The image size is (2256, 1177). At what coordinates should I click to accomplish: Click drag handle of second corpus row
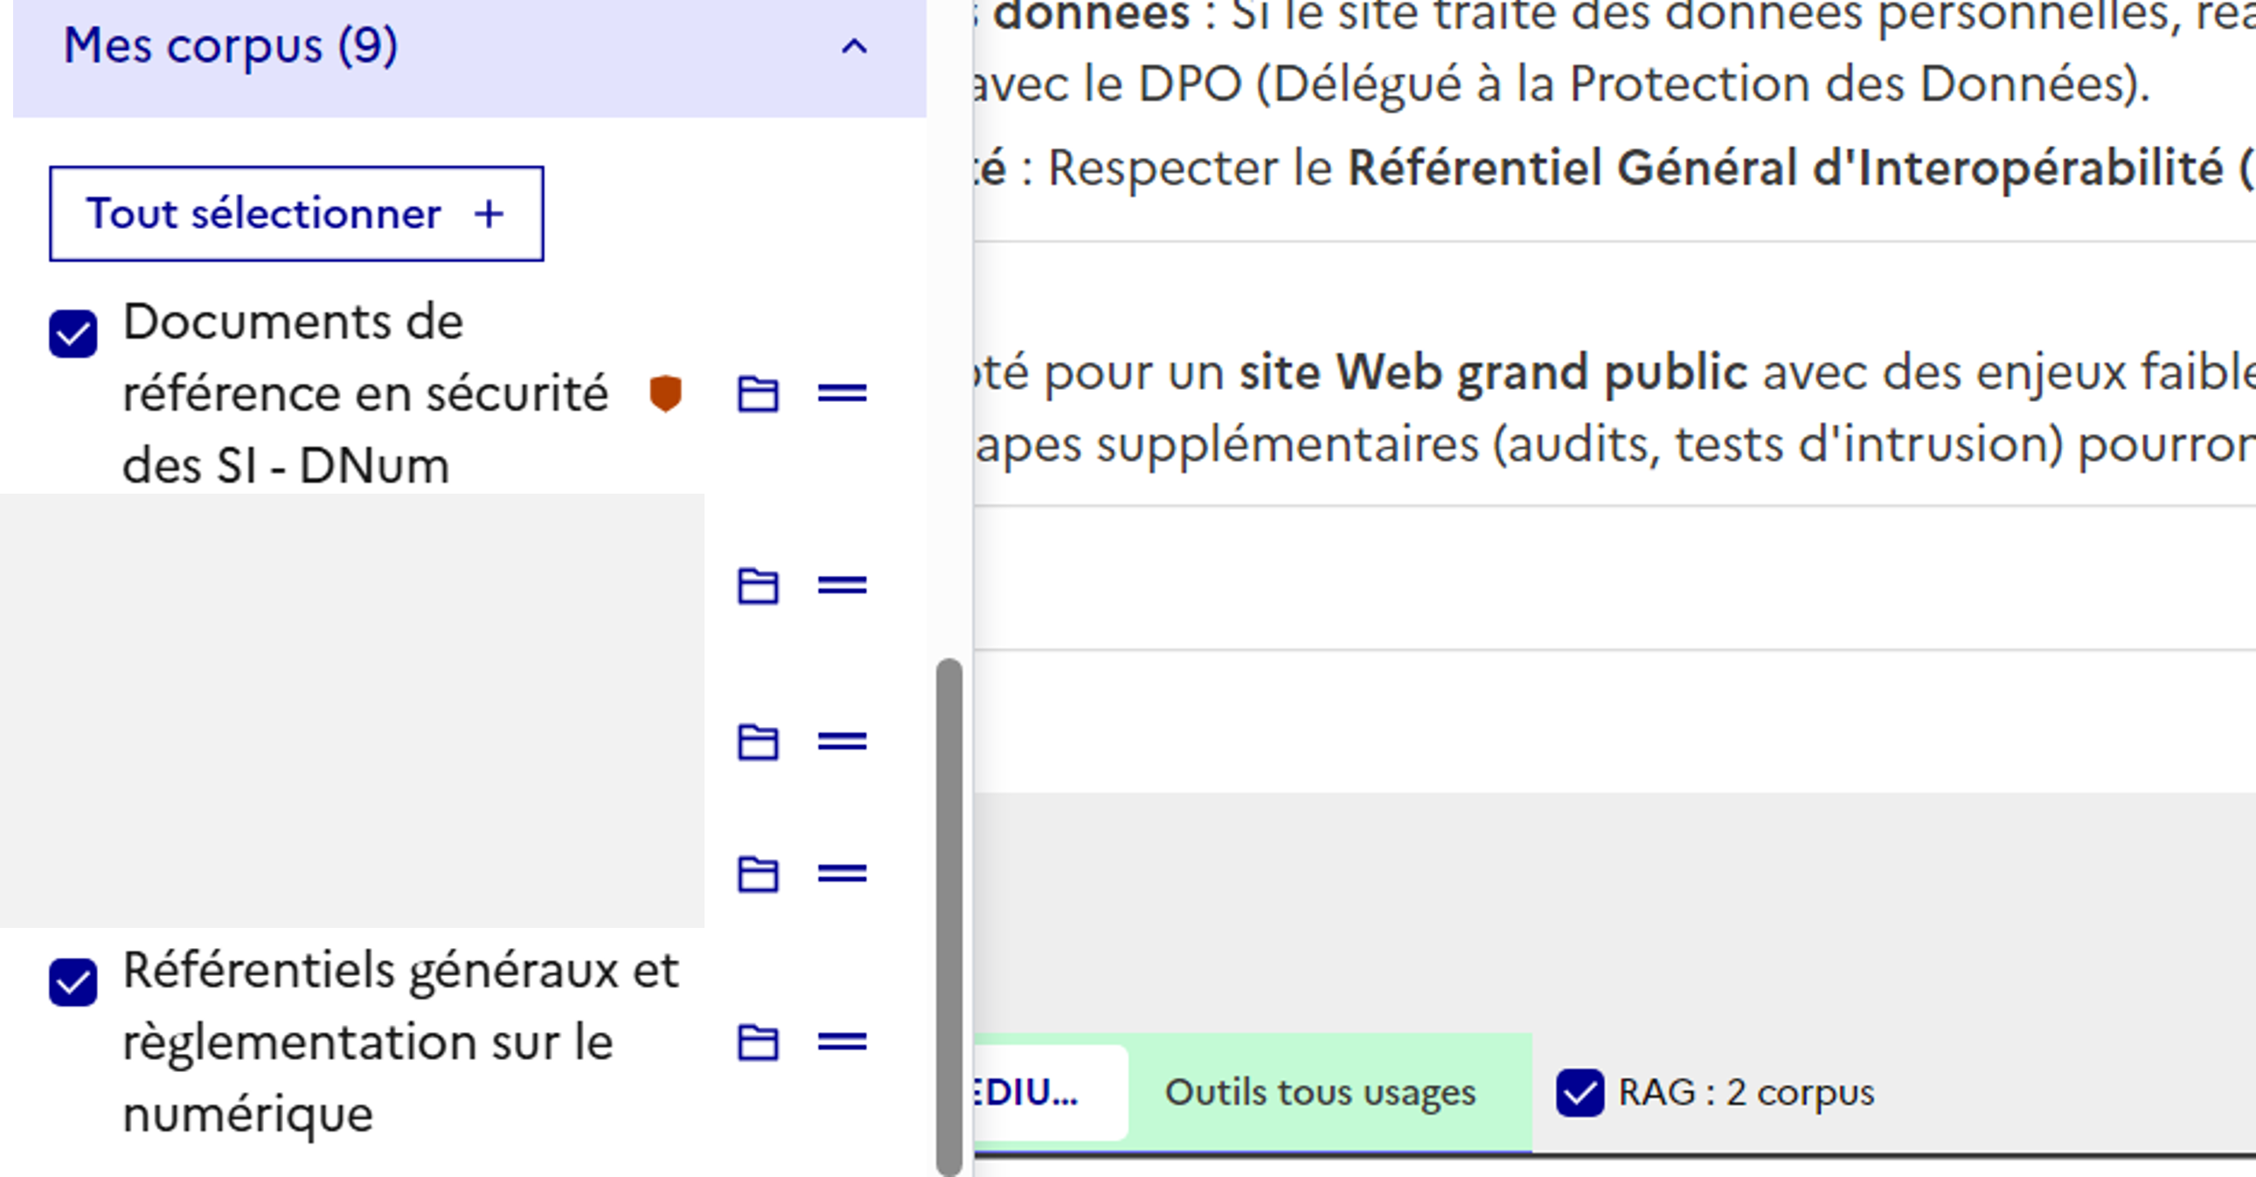point(842,585)
